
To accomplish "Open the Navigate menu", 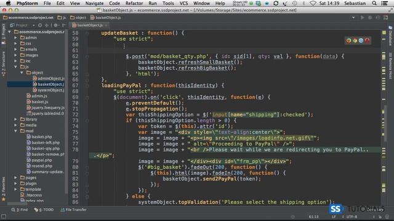I will click(94, 3).
